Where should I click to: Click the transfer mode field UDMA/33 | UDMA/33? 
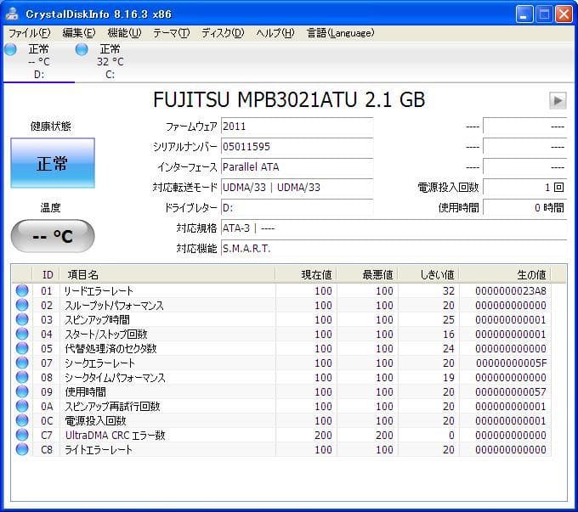coord(297,187)
